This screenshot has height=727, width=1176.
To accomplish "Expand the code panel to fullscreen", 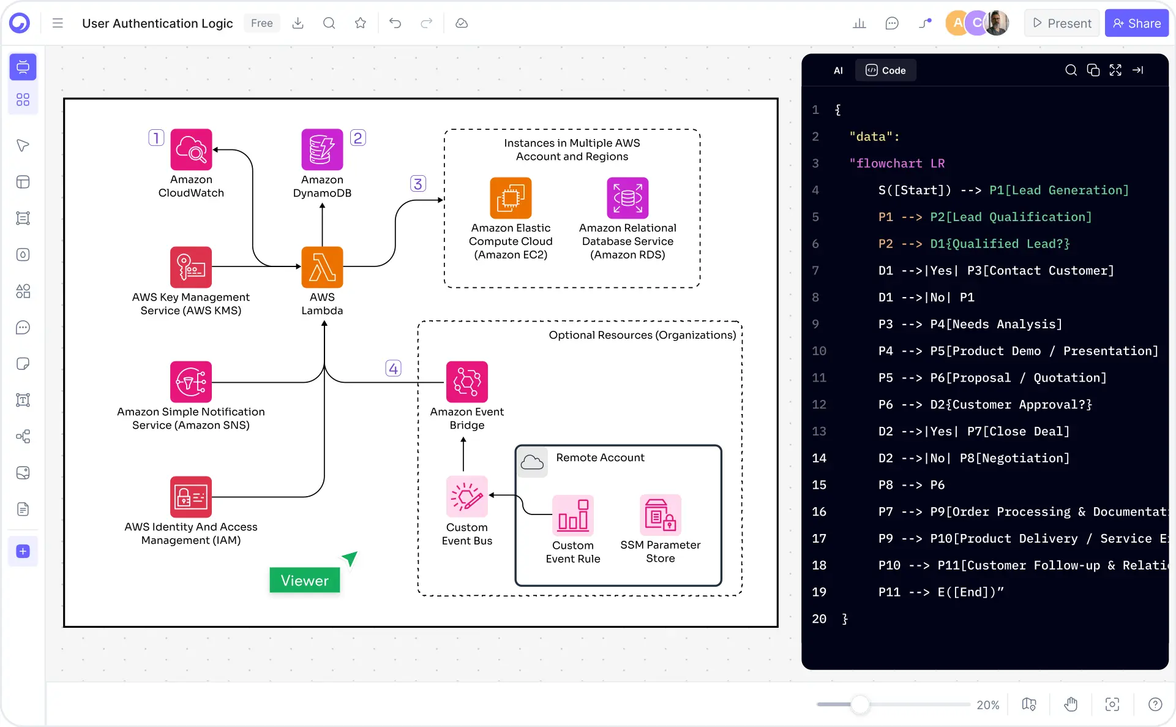I will 1115,70.
